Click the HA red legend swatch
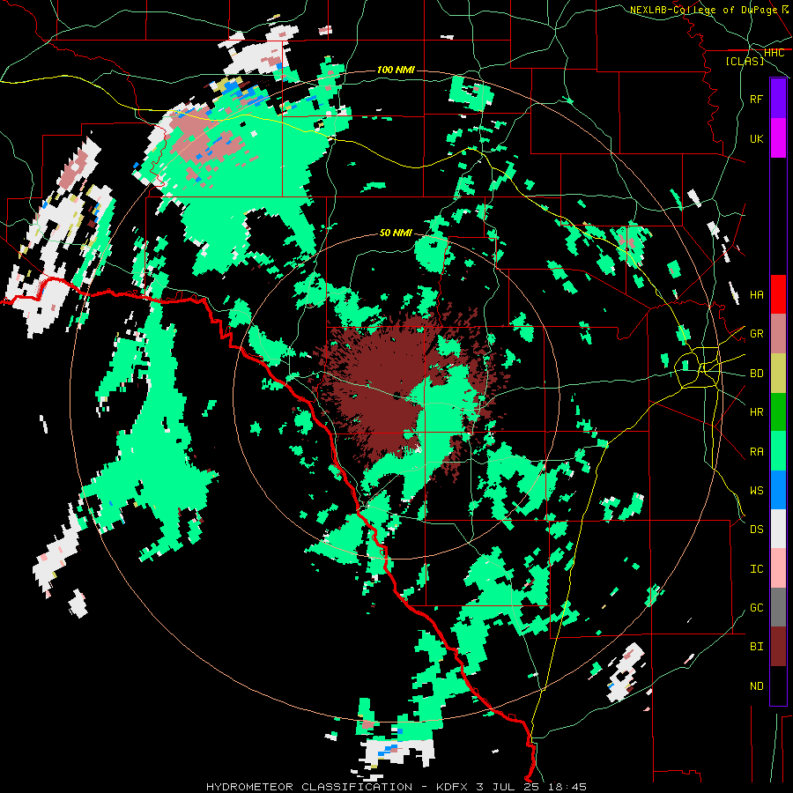 pos(778,294)
